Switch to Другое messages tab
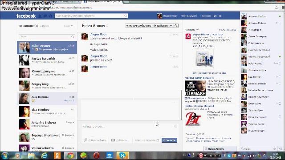285x160 pixels. (x=45, y=26)
